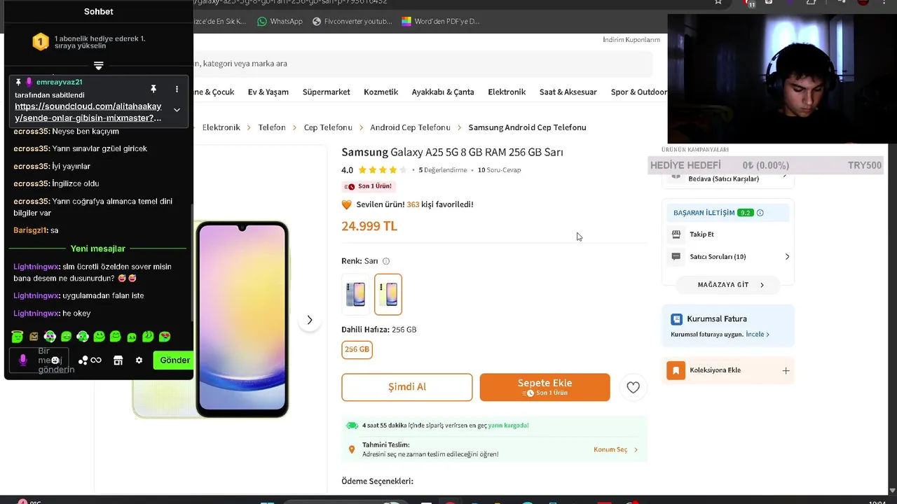The height and width of the screenshot is (504, 897).
Task: Open emoji picker in message box
Action: 55,360
